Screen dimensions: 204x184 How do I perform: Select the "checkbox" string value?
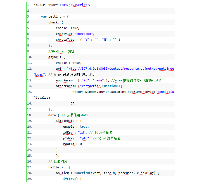click(x=85, y=34)
